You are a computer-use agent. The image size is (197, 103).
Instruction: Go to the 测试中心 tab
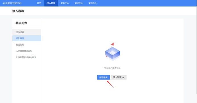point(79,3)
